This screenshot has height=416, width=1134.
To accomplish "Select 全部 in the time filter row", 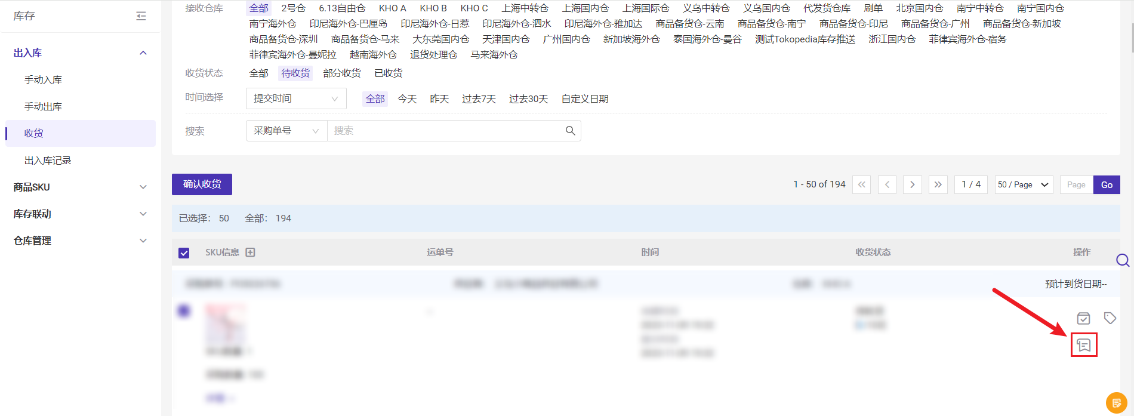I will 375,98.
